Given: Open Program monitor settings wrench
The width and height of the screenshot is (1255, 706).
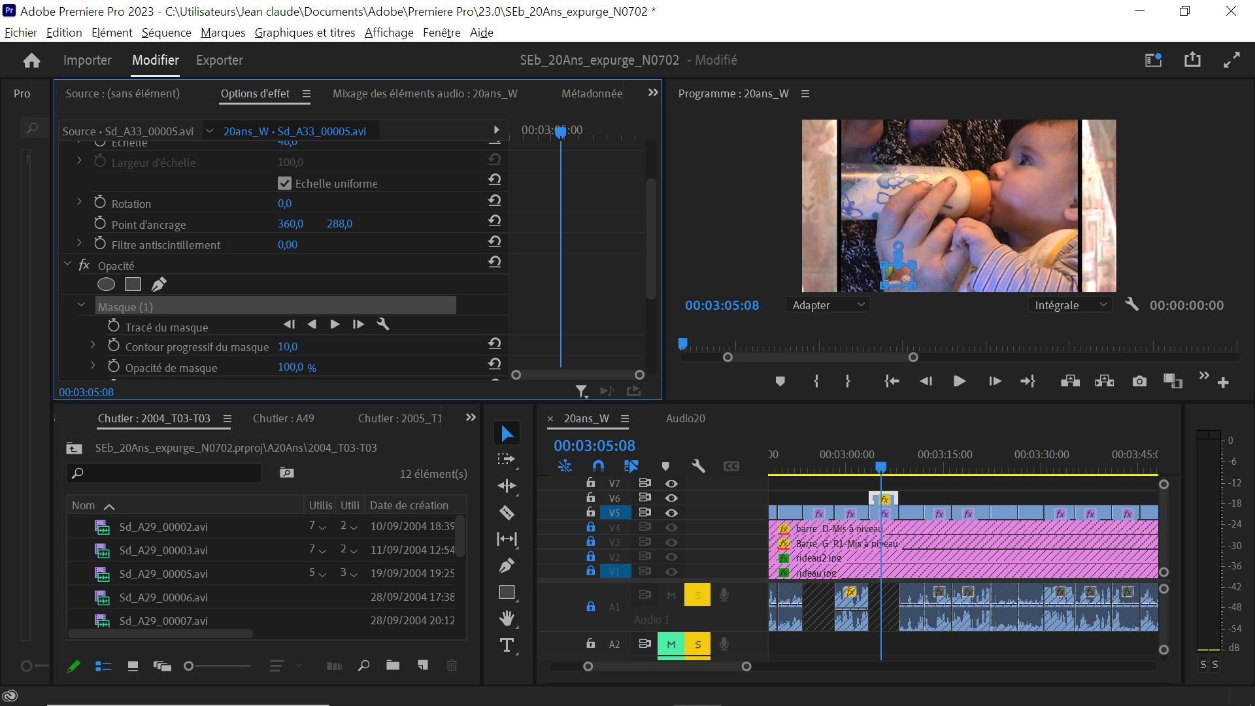Looking at the screenshot, I should pos(1131,305).
